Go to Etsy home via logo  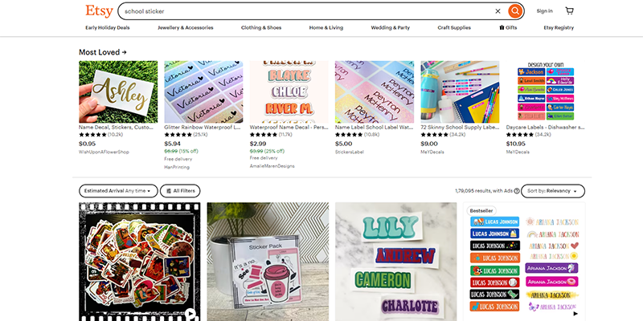pos(99,11)
